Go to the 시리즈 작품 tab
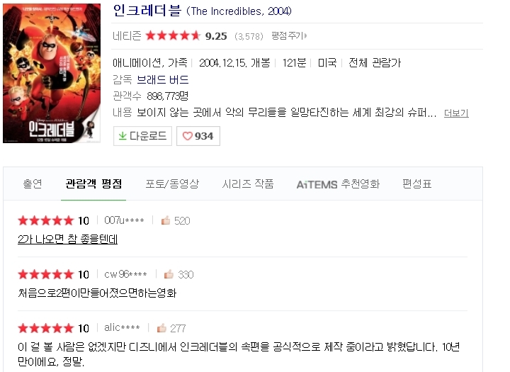 coord(247,184)
